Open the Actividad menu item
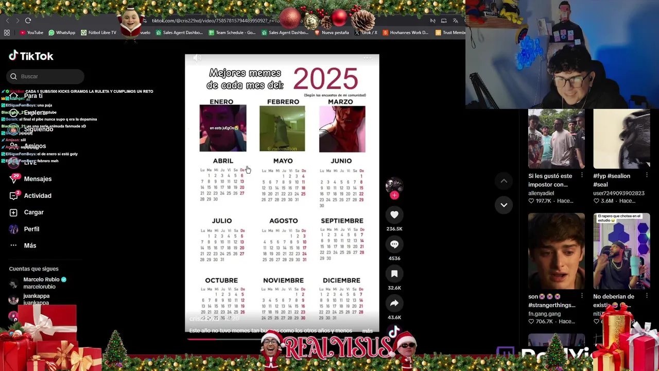659x371 pixels. point(30,196)
